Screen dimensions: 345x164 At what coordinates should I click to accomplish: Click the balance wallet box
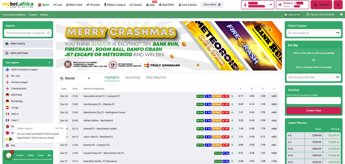292,5
